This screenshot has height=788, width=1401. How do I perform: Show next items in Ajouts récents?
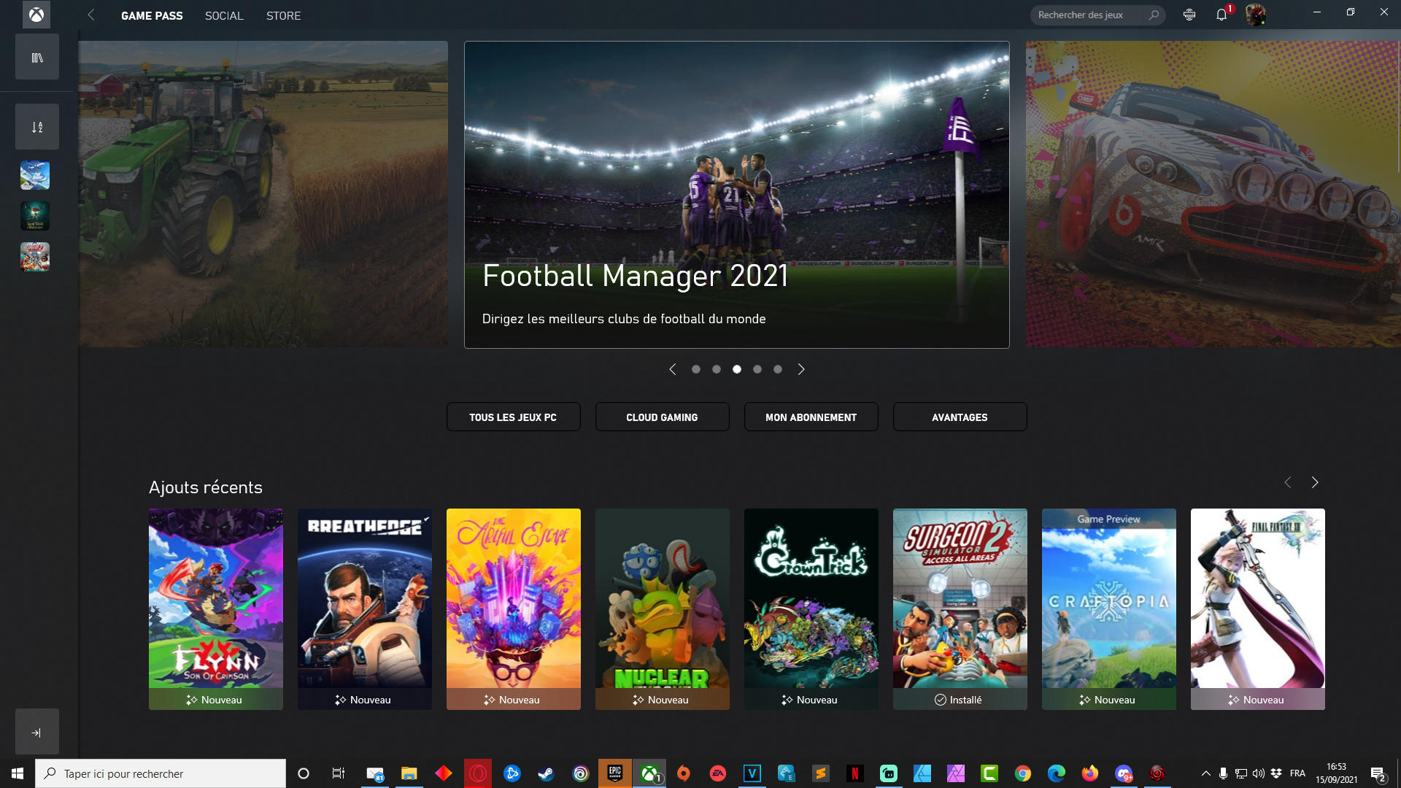(1315, 482)
